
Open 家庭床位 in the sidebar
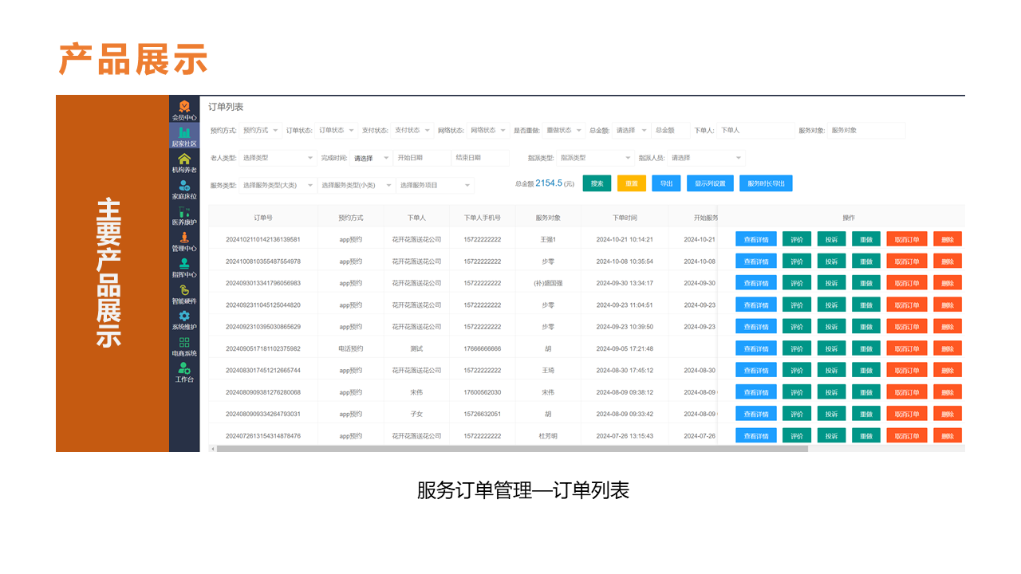point(184,186)
